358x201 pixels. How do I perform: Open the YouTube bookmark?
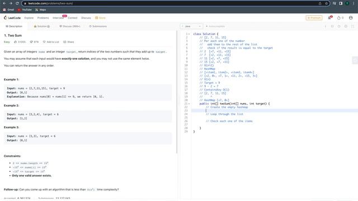pos(25,10)
